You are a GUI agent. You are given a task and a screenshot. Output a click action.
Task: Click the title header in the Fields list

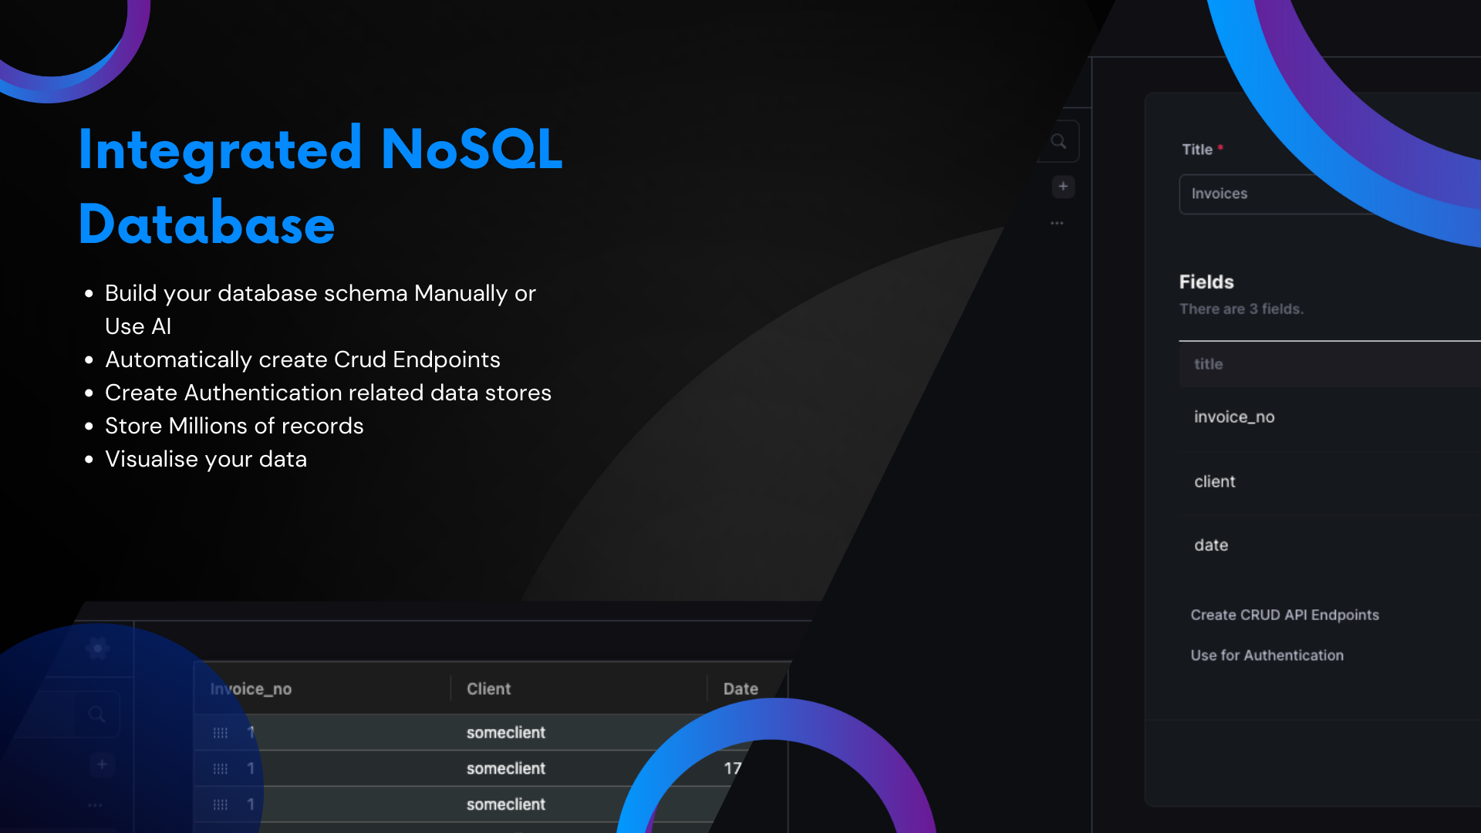1209,364
